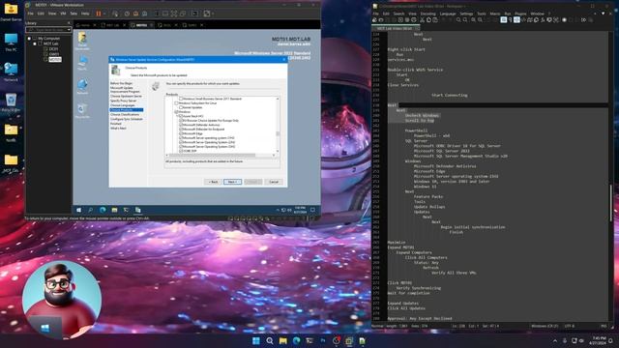
Task: Select Choose Classifications step in wizard sidebar
Action: click(x=125, y=114)
